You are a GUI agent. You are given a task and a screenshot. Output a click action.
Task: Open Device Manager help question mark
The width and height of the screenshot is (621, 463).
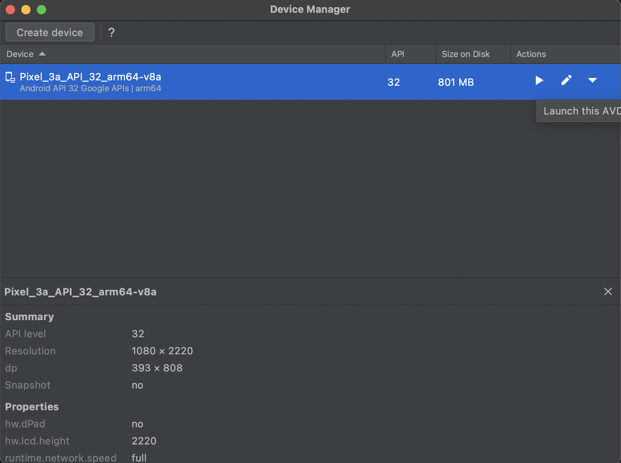click(x=111, y=33)
